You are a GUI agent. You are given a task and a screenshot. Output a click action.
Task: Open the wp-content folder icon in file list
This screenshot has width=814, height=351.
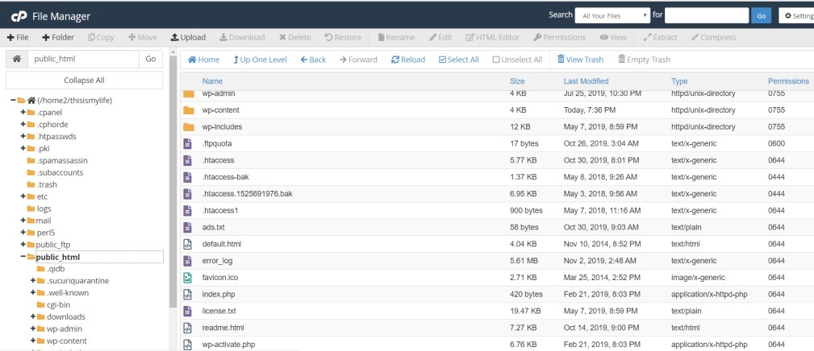[x=189, y=110]
